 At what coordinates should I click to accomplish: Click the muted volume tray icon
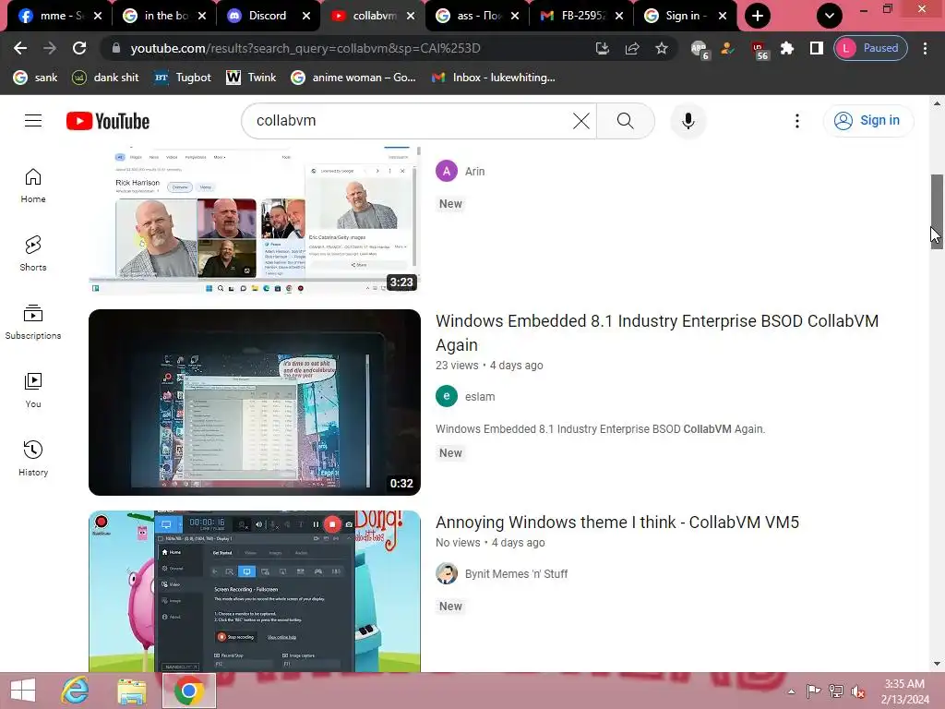[857, 691]
